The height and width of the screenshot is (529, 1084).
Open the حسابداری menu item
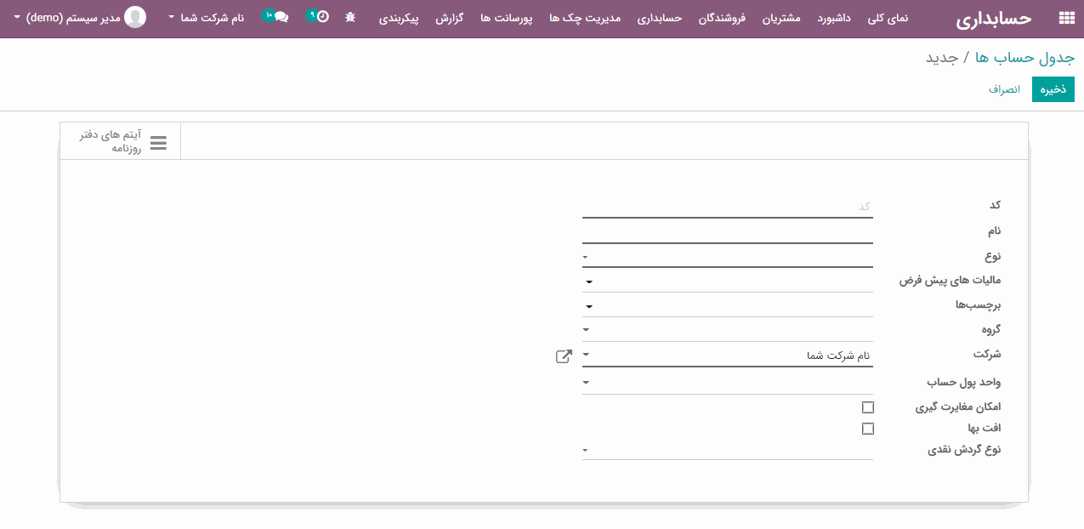pyautogui.click(x=660, y=18)
